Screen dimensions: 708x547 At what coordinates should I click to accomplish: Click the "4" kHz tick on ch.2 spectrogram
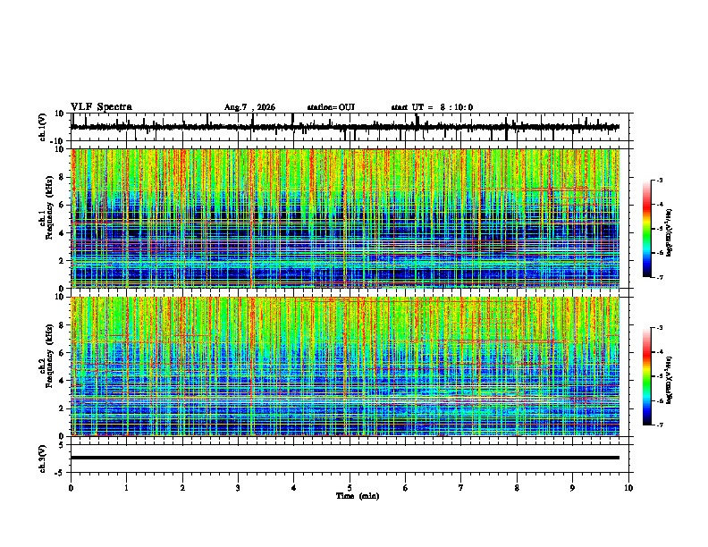pos(63,381)
